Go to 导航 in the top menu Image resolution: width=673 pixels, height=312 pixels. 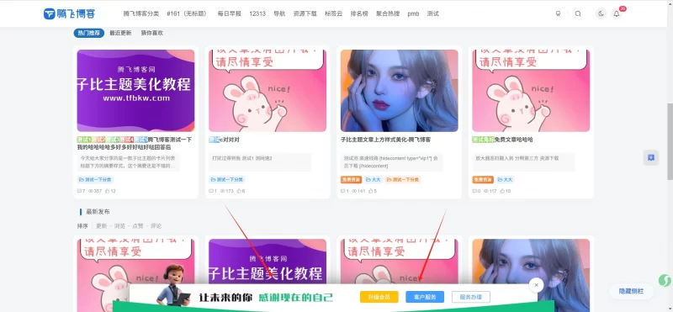(279, 13)
